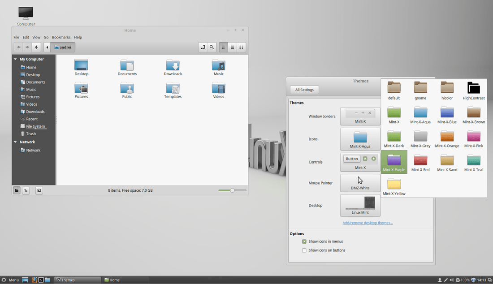Click the All Settings button
This screenshot has height=284, width=493.
[304, 90]
